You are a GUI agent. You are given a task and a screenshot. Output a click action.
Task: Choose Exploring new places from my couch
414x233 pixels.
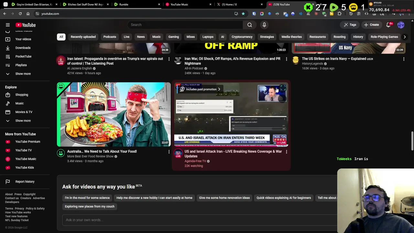(90, 206)
